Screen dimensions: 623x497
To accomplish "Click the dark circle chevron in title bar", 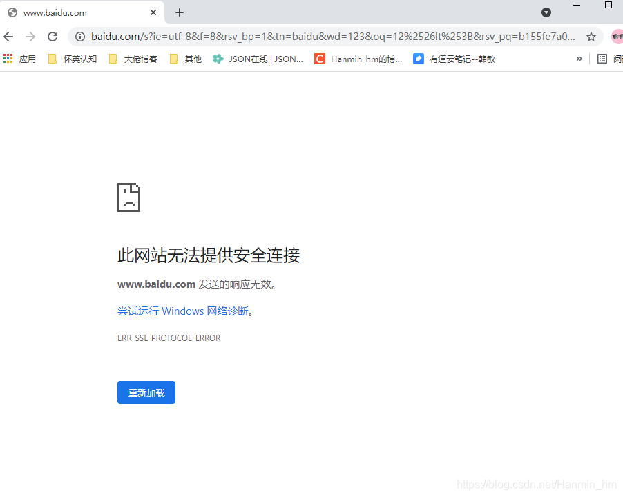I will (546, 12).
